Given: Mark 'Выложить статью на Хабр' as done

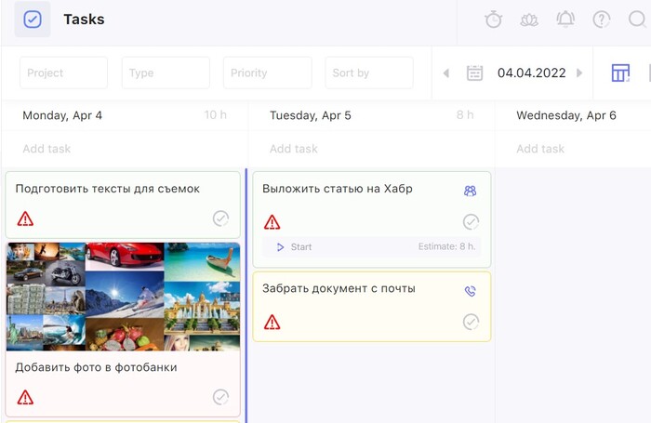Looking at the screenshot, I should click(472, 222).
